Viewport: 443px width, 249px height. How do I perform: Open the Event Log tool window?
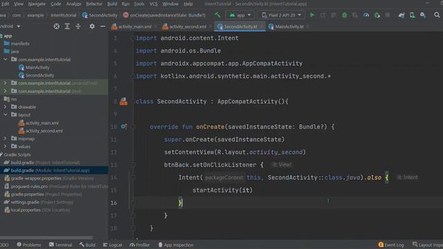[391, 245]
